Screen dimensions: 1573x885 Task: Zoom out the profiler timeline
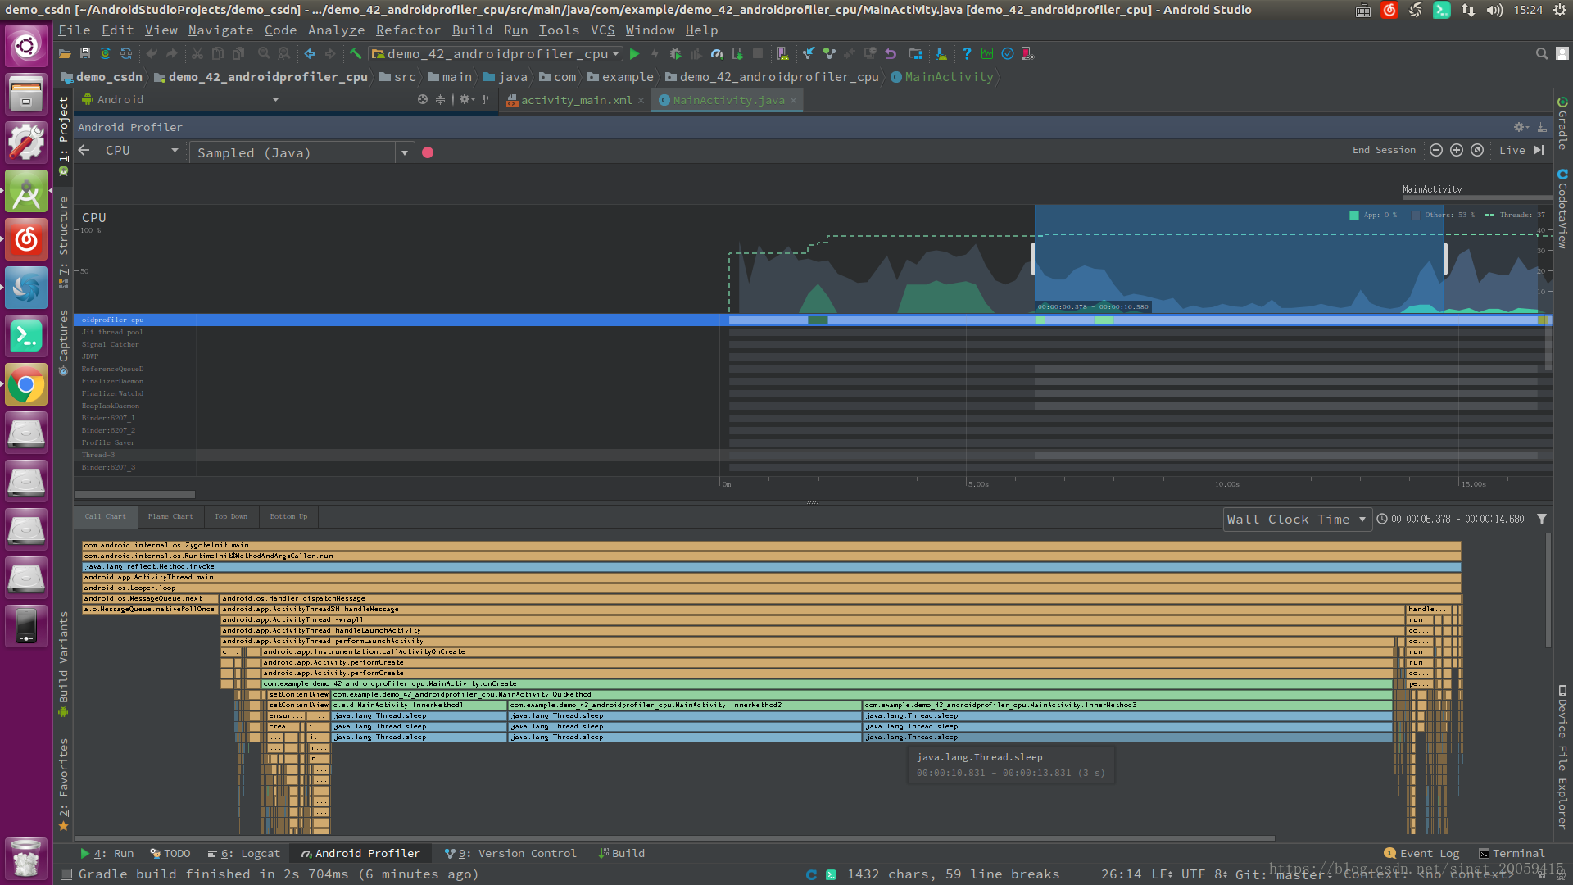[1436, 150]
